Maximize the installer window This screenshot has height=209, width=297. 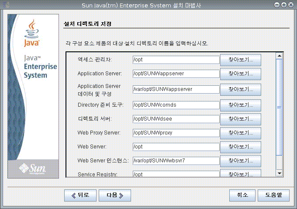point(284,5)
